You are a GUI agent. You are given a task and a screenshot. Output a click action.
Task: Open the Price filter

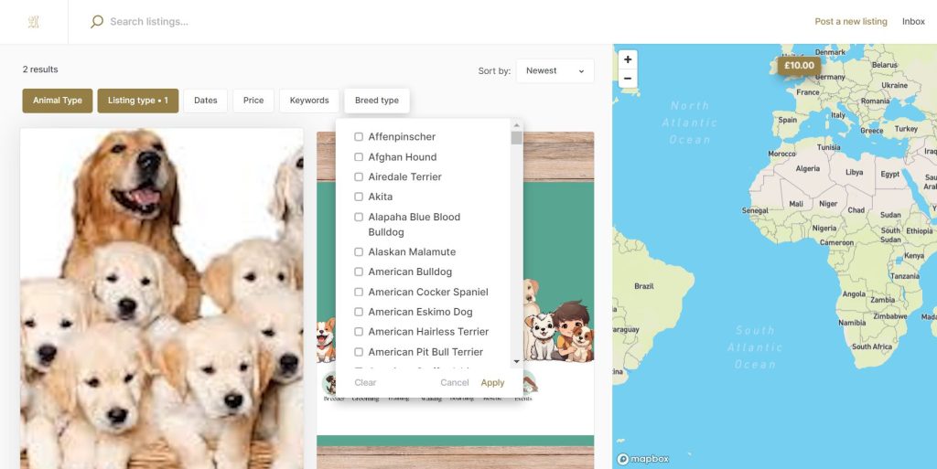(x=253, y=101)
